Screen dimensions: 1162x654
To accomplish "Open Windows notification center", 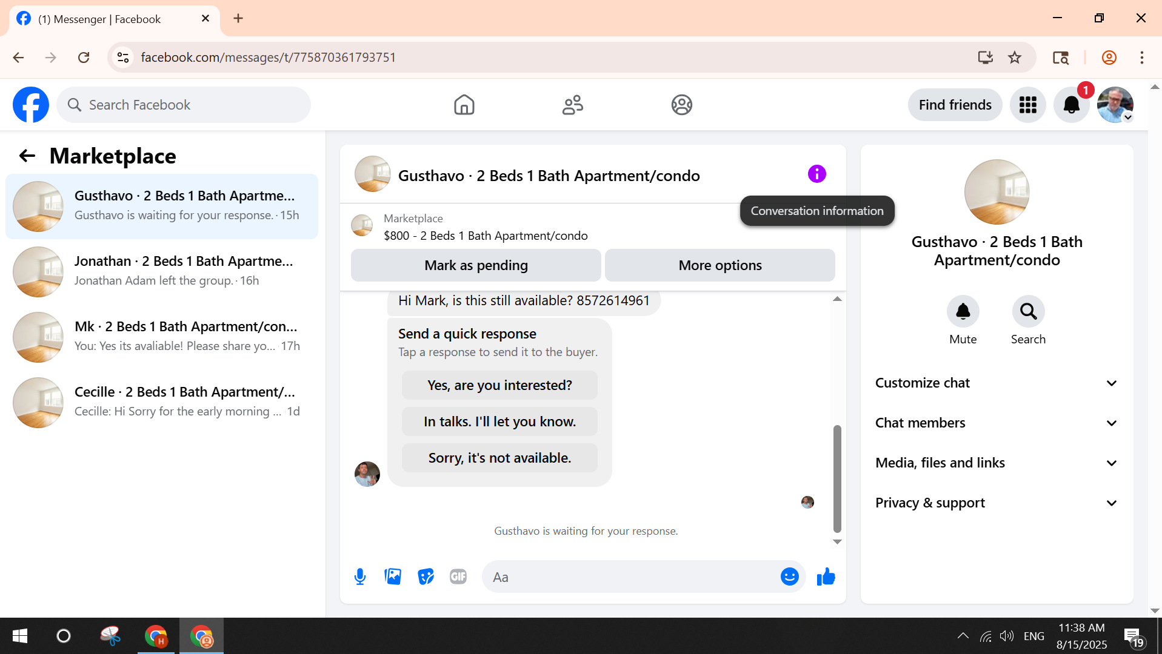I will pos(1134,637).
